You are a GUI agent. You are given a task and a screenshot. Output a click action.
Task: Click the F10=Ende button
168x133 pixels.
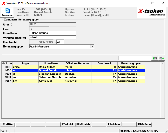pyautogui.click(x=144, y=125)
